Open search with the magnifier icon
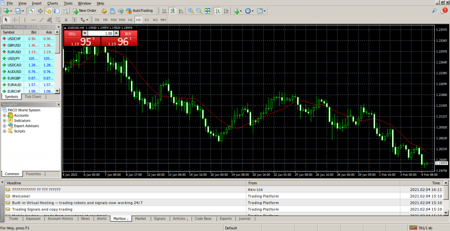The width and height of the screenshot is (450, 231). coord(435,11)
